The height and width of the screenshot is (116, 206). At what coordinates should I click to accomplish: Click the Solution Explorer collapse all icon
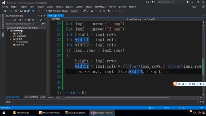29,20
